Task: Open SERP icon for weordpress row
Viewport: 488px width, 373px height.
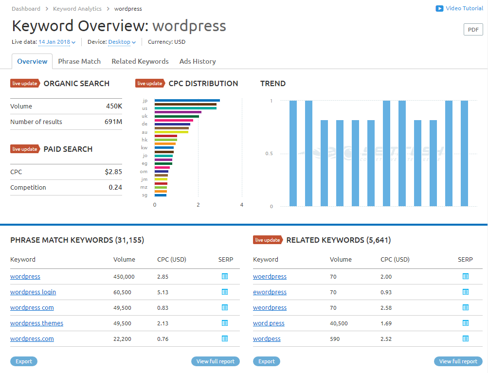Action: point(466,307)
